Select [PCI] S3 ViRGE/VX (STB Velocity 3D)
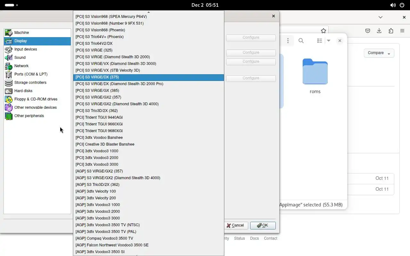 (149, 70)
